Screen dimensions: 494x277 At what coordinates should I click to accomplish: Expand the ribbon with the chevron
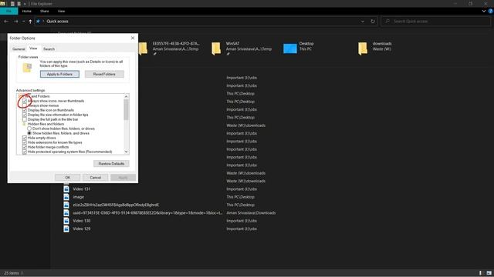(484, 11)
